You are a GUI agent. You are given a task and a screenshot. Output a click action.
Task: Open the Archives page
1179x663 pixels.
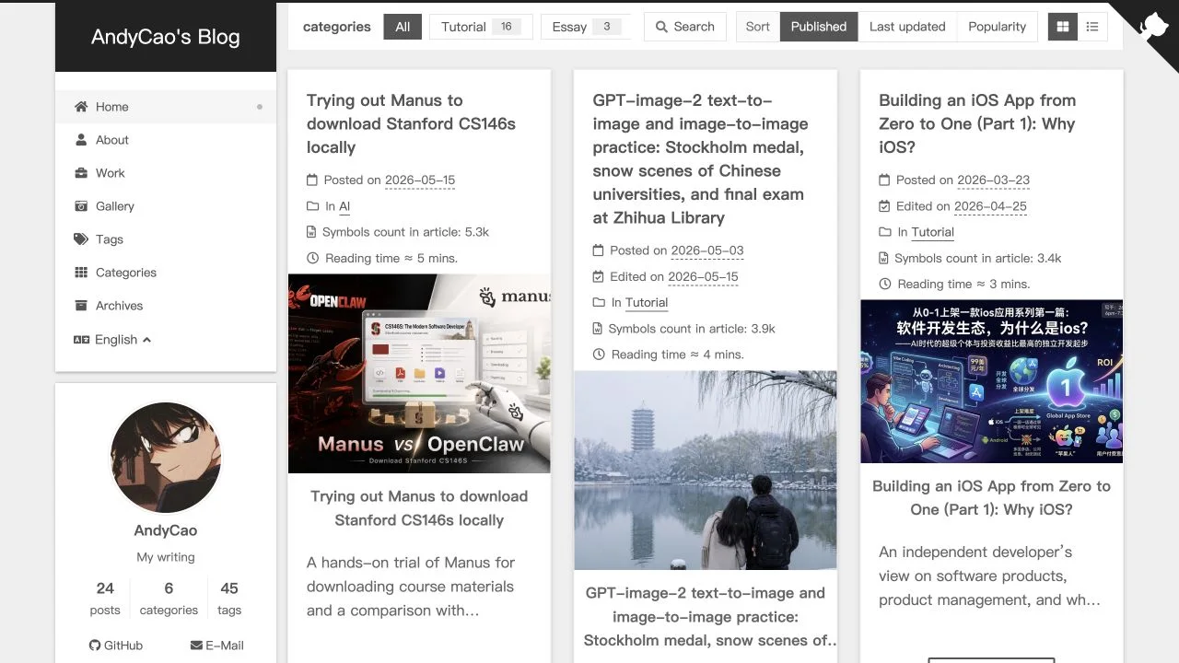pos(166,306)
